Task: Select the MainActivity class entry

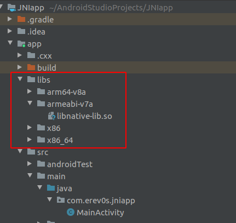Action: pos(95,213)
